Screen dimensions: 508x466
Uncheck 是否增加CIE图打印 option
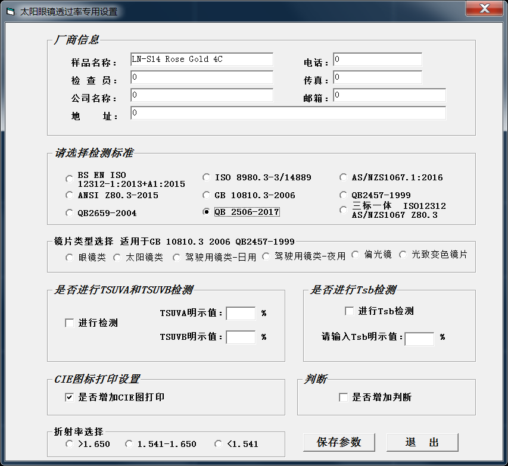(70, 398)
